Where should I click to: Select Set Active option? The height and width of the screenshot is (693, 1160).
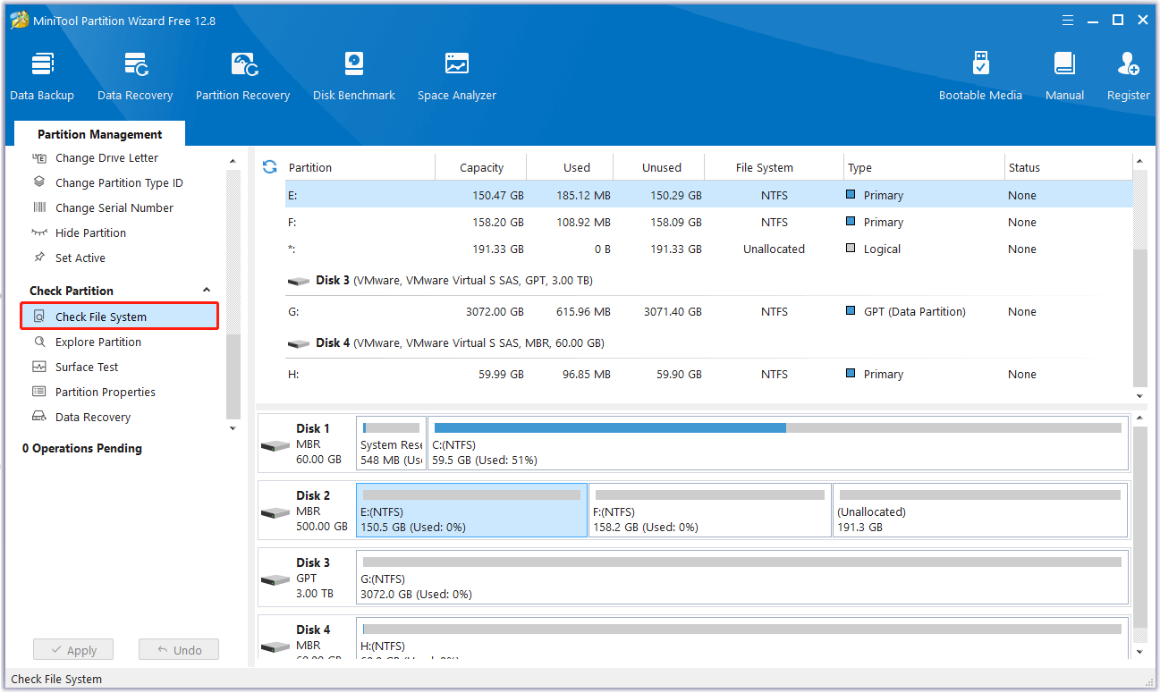(x=80, y=258)
